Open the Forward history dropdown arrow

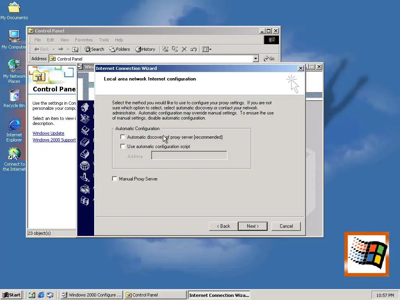pos(68,49)
